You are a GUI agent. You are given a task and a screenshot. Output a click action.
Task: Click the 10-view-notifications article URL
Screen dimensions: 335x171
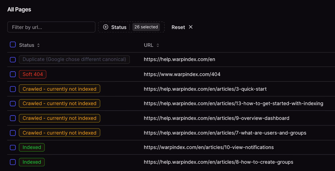(x=209, y=147)
